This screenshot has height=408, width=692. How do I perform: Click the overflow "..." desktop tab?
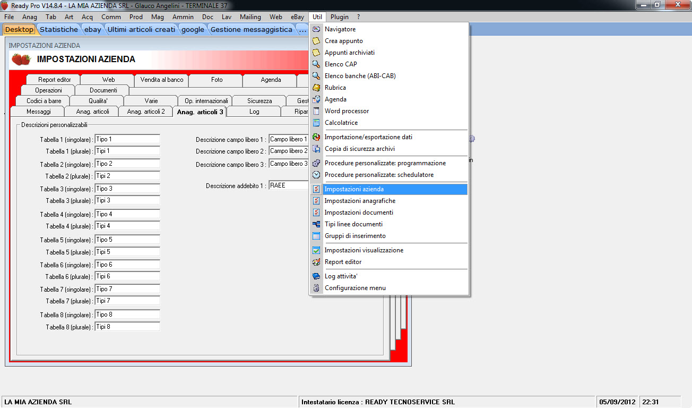tap(302, 29)
